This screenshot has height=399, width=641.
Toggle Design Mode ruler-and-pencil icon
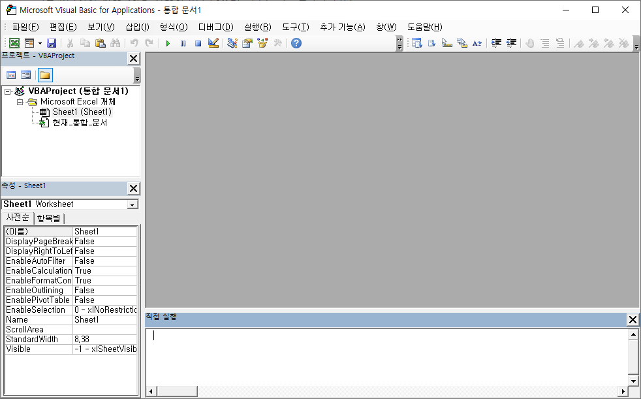click(213, 43)
